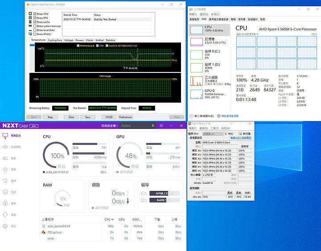
Task: Open the cooling circle icon in NZXT CAM sidebar
Action: 5,192
